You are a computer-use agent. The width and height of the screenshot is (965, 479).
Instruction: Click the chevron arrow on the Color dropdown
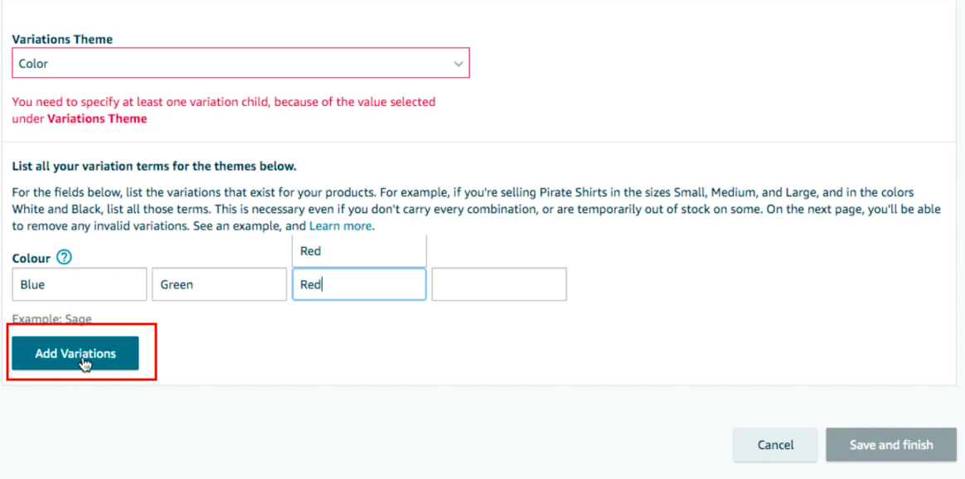(x=458, y=64)
